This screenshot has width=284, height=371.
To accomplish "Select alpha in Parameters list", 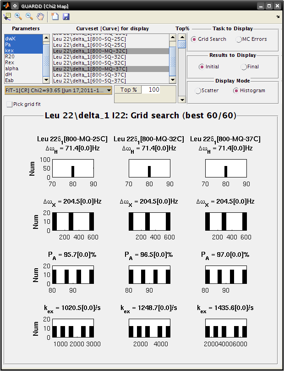I will coord(24,68).
